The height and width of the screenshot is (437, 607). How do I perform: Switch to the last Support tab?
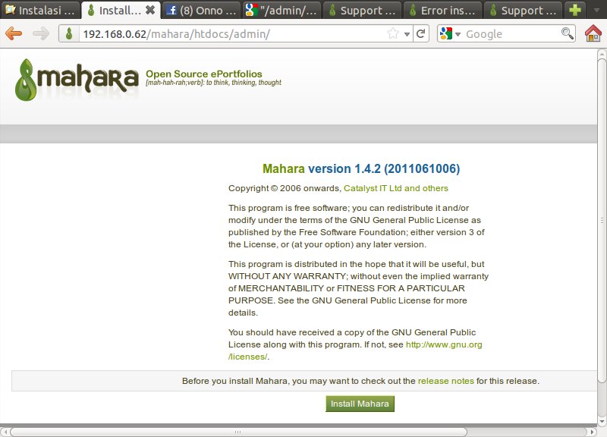tap(523, 10)
